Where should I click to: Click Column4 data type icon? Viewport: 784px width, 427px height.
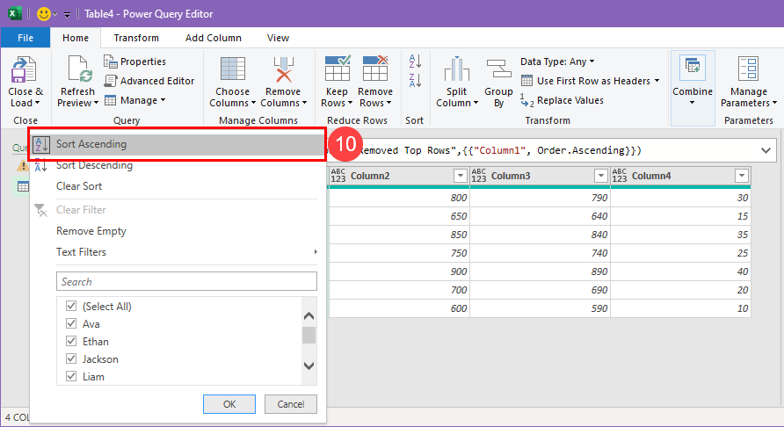[619, 176]
